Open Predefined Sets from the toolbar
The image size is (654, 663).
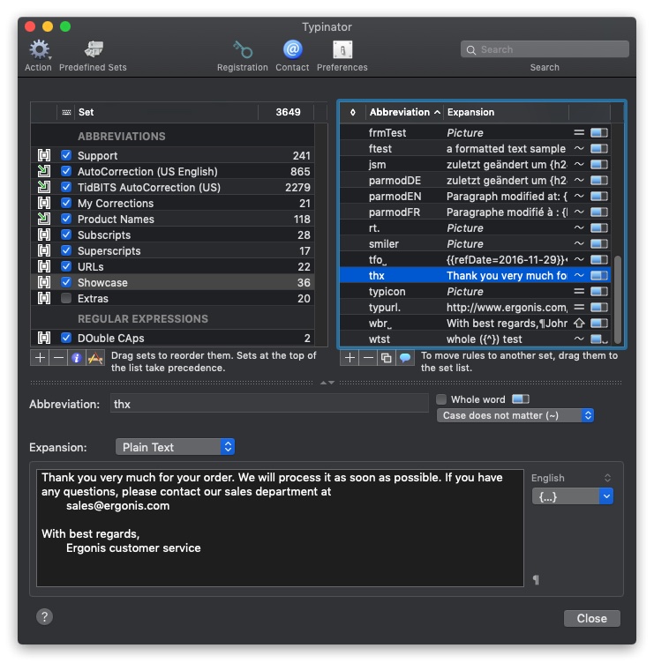(93, 50)
